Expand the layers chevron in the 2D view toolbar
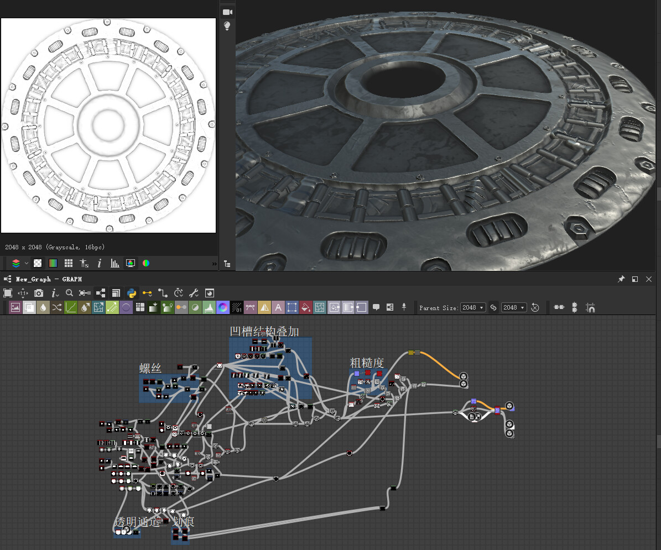This screenshot has height=550, width=661. pyautogui.click(x=25, y=263)
